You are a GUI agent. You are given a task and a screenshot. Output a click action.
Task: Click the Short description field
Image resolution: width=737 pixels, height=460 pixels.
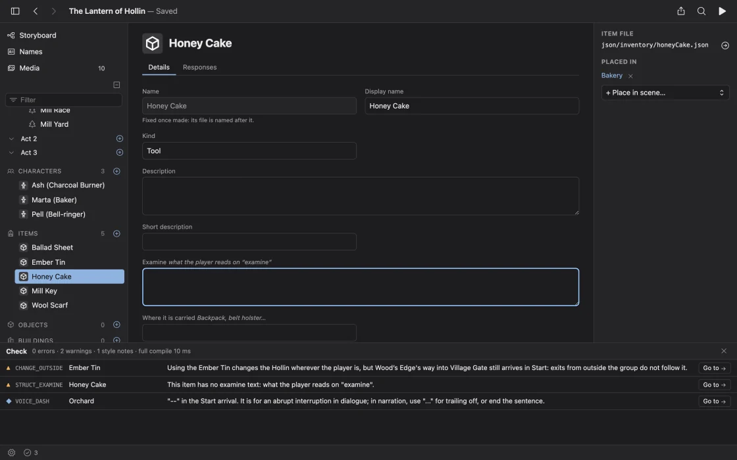tap(249, 242)
